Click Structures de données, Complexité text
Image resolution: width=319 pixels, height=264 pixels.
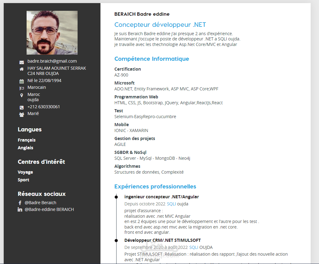(149, 172)
